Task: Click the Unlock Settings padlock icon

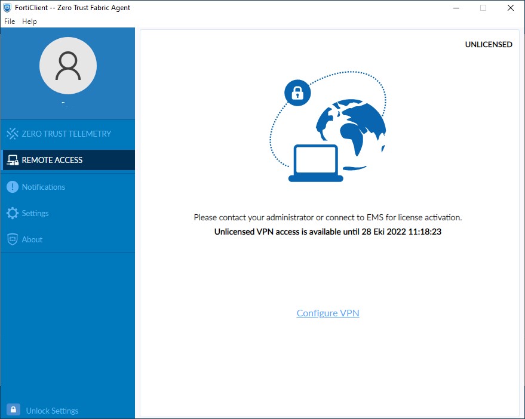Action: pyautogui.click(x=13, y=409)
